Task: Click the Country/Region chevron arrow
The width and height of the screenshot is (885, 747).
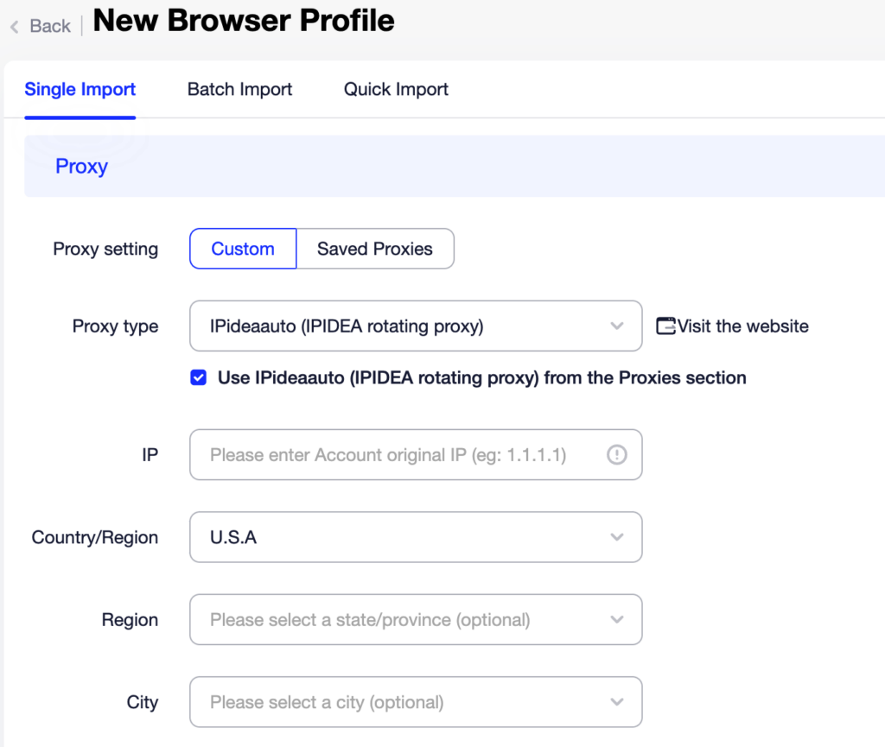Action: tap(616, 537)
